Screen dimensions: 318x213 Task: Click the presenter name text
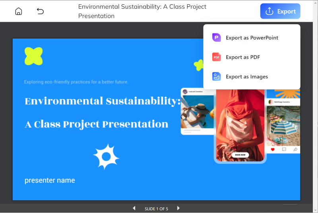click(x=50, y=180)
